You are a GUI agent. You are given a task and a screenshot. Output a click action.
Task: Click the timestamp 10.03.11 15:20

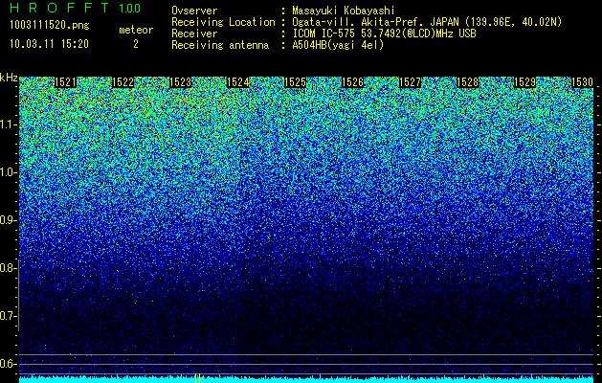point(50,44)
